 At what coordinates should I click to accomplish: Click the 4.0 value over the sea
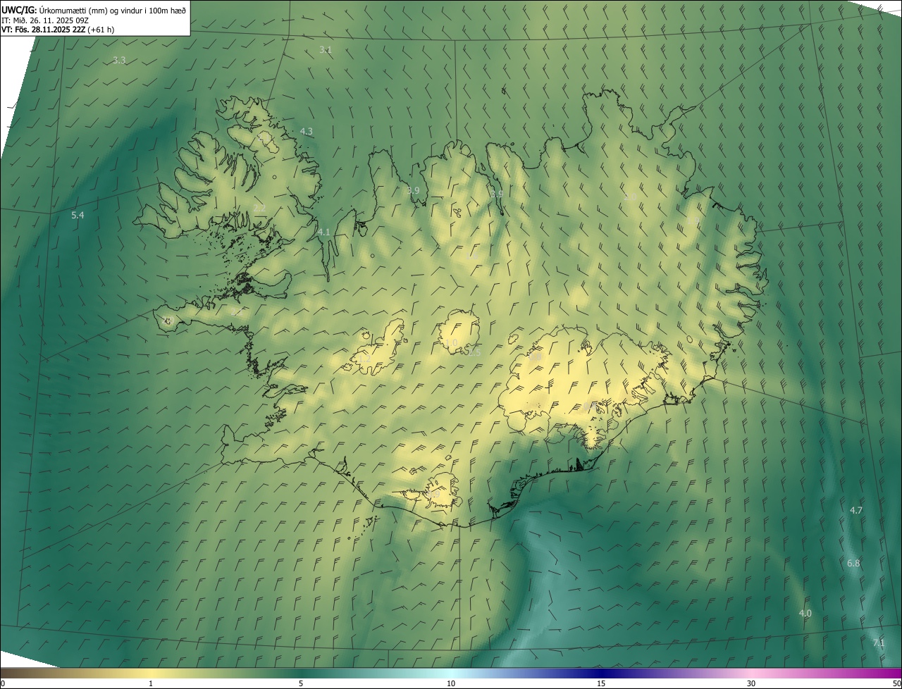805,614
